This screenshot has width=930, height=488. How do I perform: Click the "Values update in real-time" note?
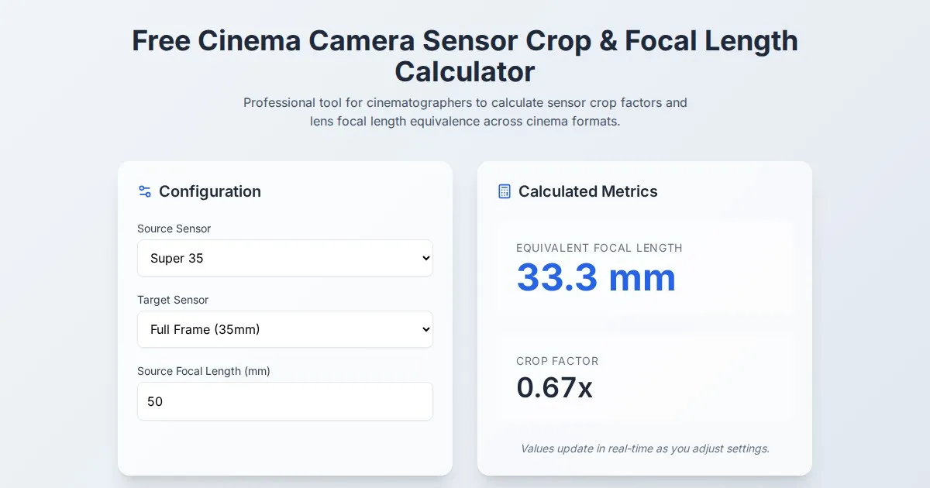click(645, 448)
